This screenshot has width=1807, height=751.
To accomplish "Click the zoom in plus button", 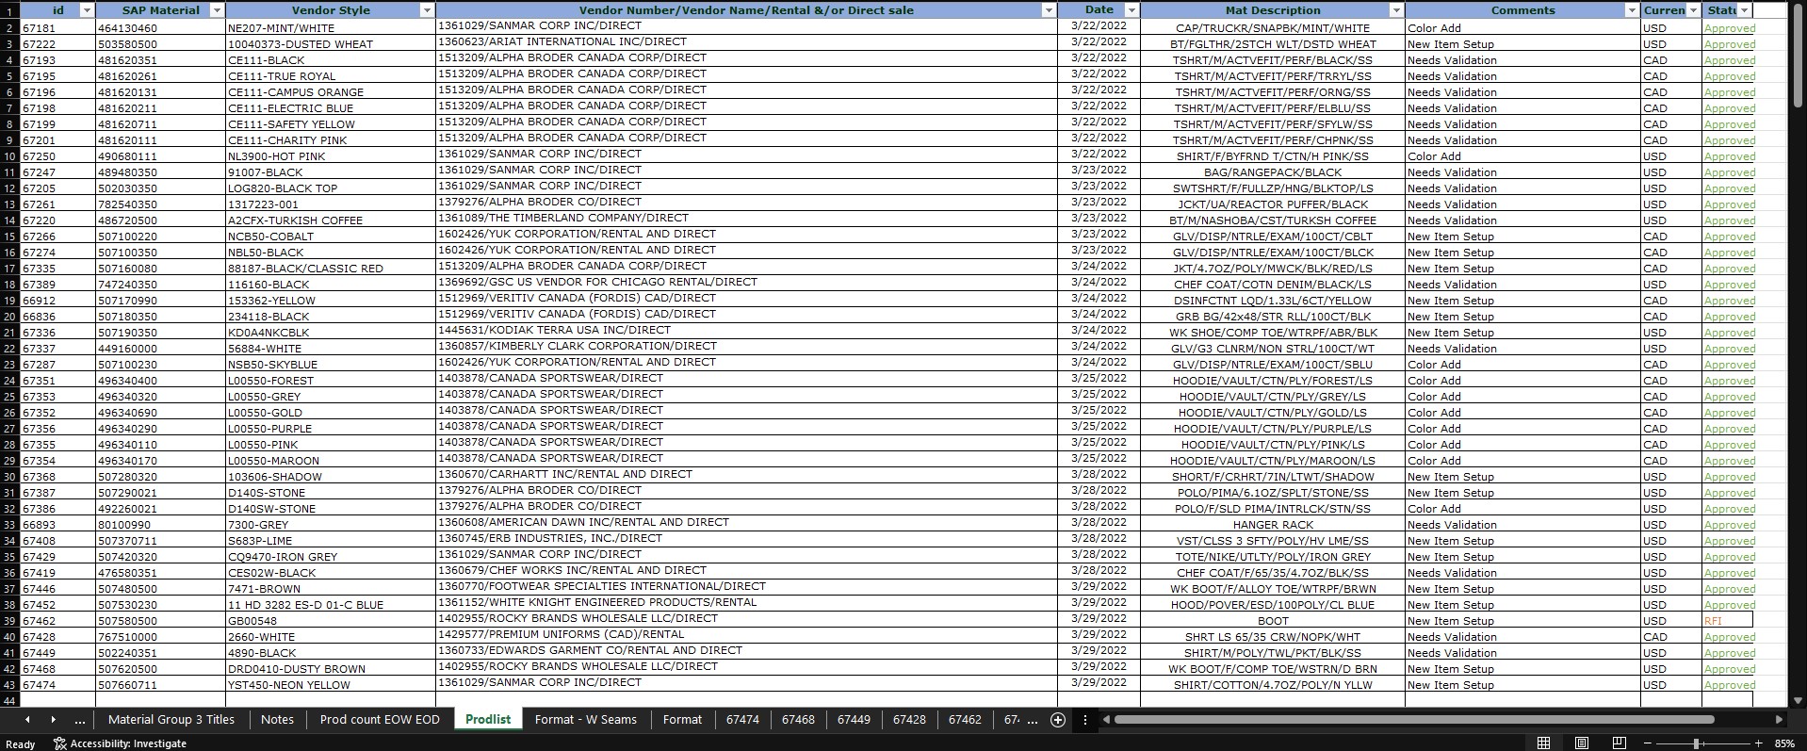I will coord(1758,743).
